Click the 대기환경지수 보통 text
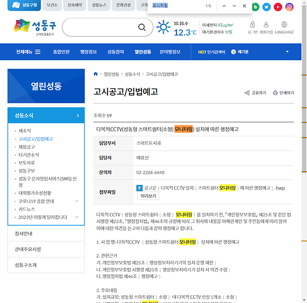307x303 pixels. 217,32
